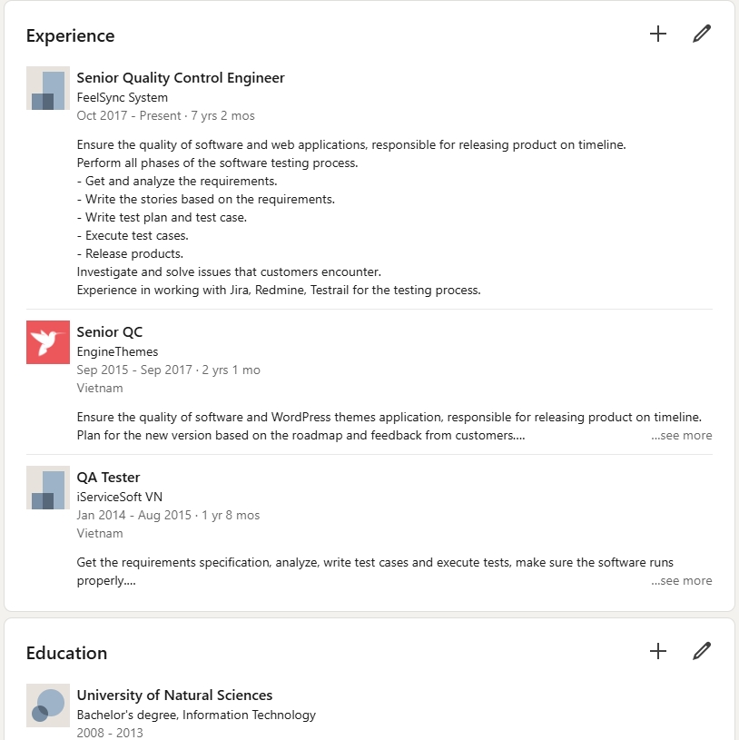Screen dimensions: 739x740
Task: Open the University of Natural Sciences logo
Action: pos(47,705)
